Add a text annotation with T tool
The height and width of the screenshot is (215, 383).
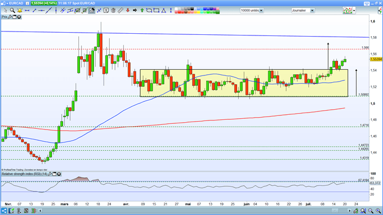(x=106, y=11)
